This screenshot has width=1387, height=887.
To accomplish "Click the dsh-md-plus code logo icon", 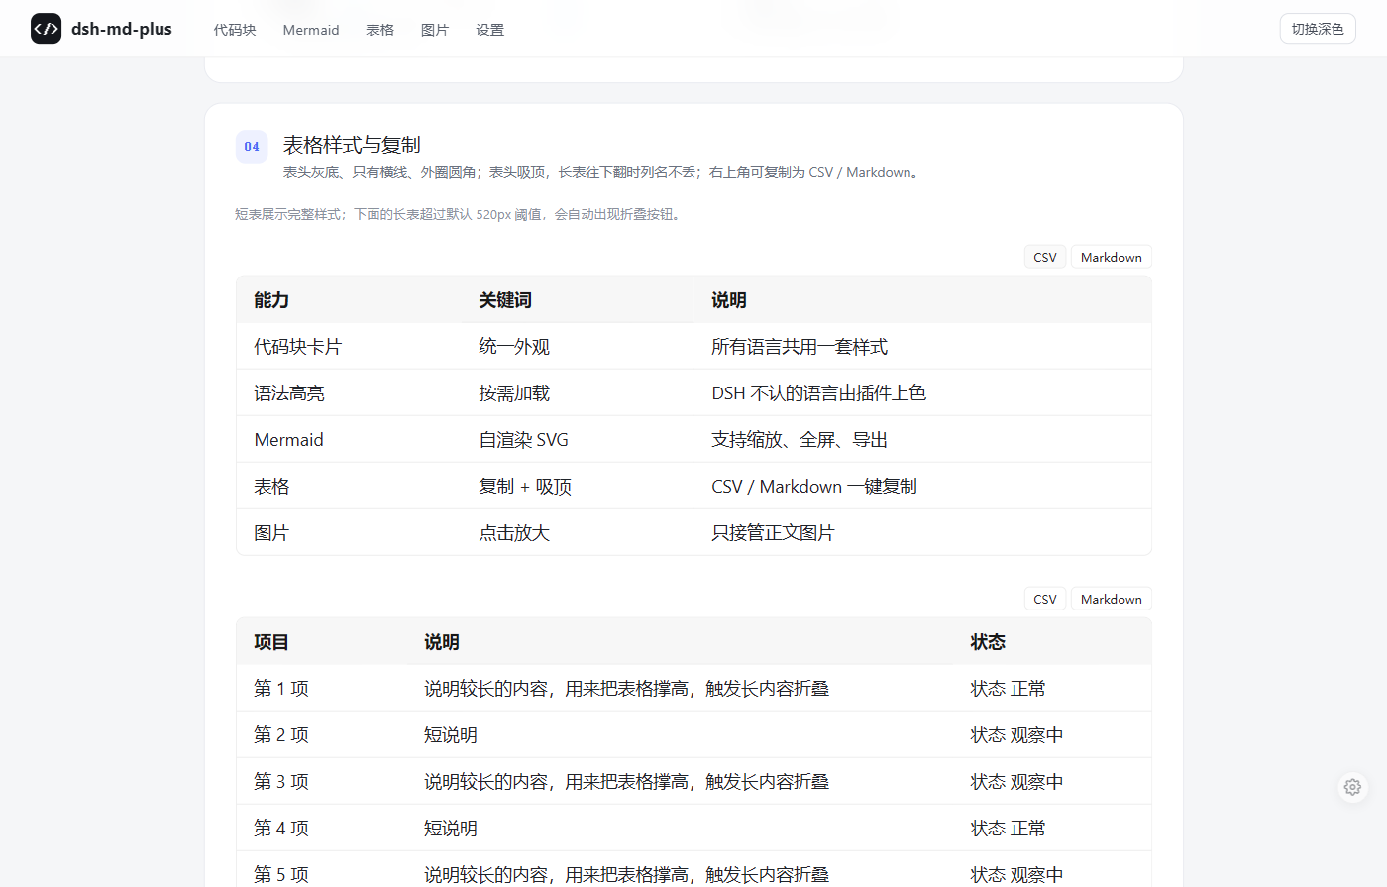I will (47, 29).
